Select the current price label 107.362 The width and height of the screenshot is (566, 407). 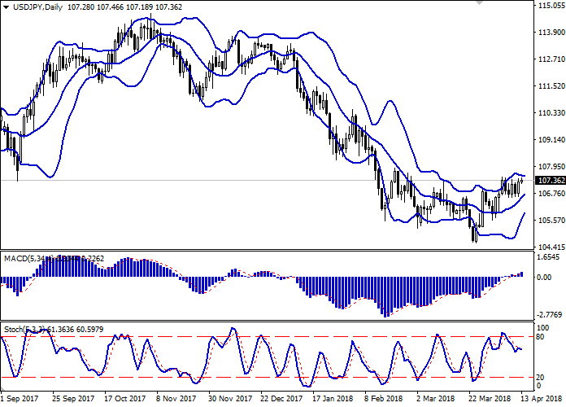pyautogui.click(x=551, y=181)
